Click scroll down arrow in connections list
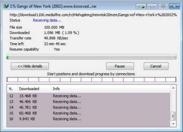Screen dimensions: 183x132 click(x=173, y=124)
